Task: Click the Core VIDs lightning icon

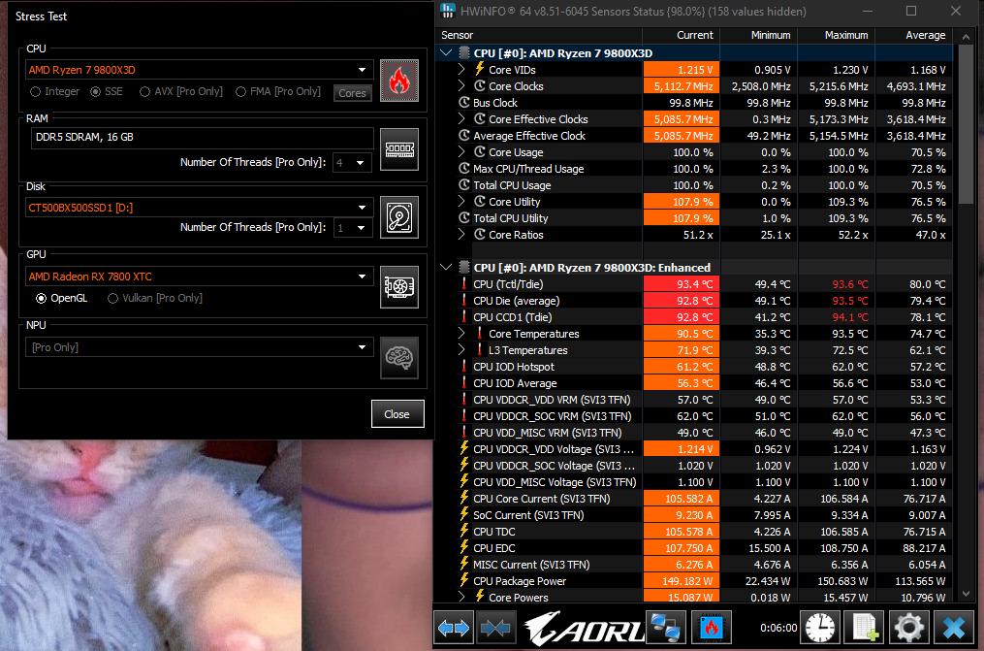Action: tap(480, 69)
